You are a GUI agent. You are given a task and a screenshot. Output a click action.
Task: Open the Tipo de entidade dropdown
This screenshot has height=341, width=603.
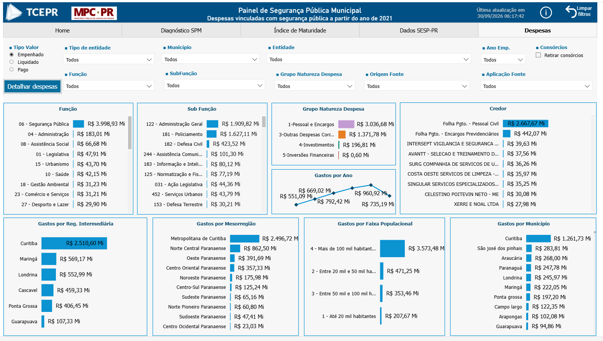tap(109, 60)
